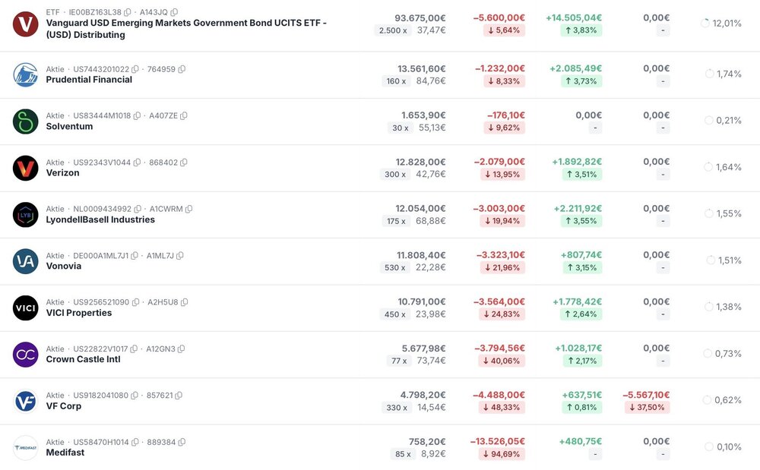Copy Crown Castle WKN A12GN3
760x470 pixels.
tap(182, 349)
